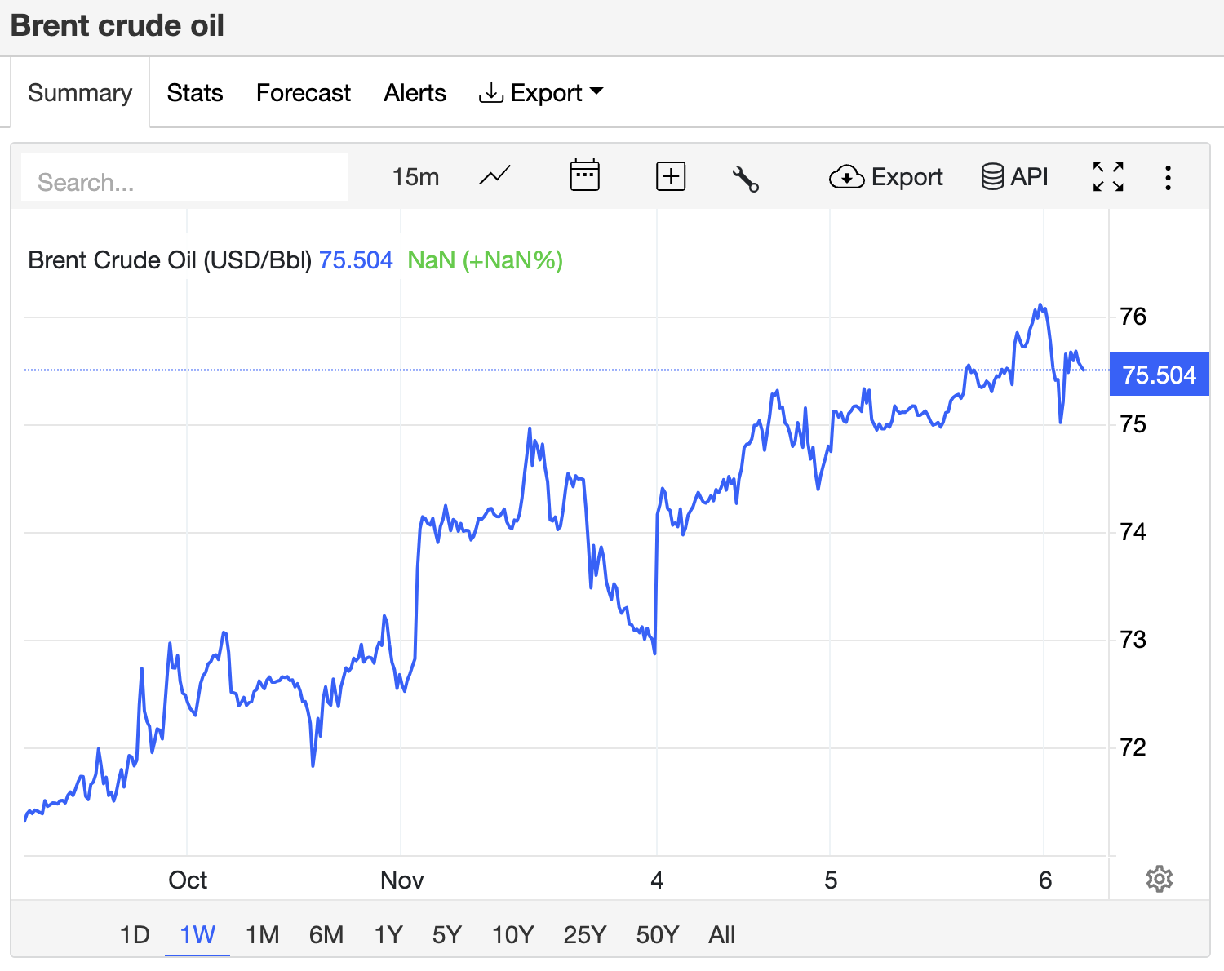The height and width of the screenshot is (971, 1224).
Task: Click the add comparison plus icon
Action: [x=671, y=176]
